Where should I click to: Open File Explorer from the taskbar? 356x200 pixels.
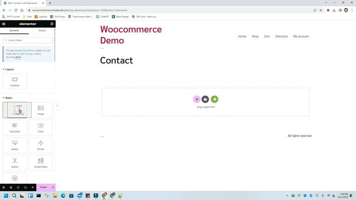click(55, 196)
